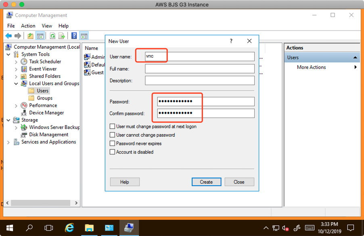
Task: Open the View menu
Action: click(47, 26)
